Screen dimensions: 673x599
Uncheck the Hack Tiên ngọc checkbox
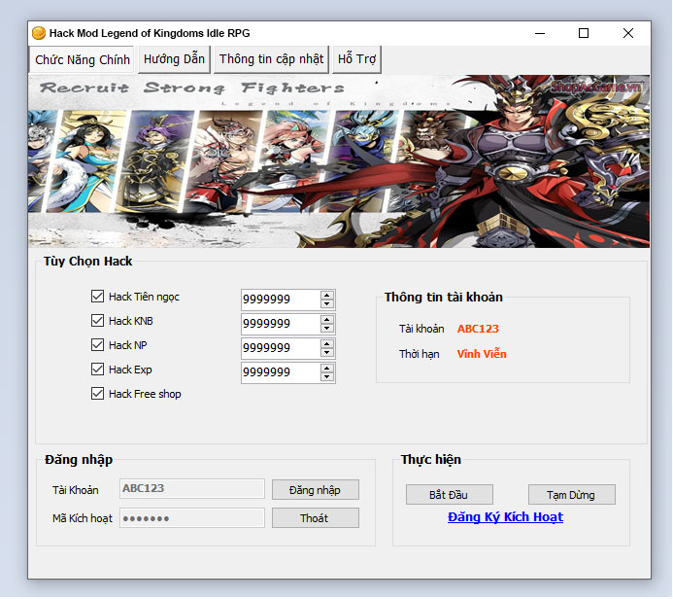pyautogui.click(x=97, y=296)
